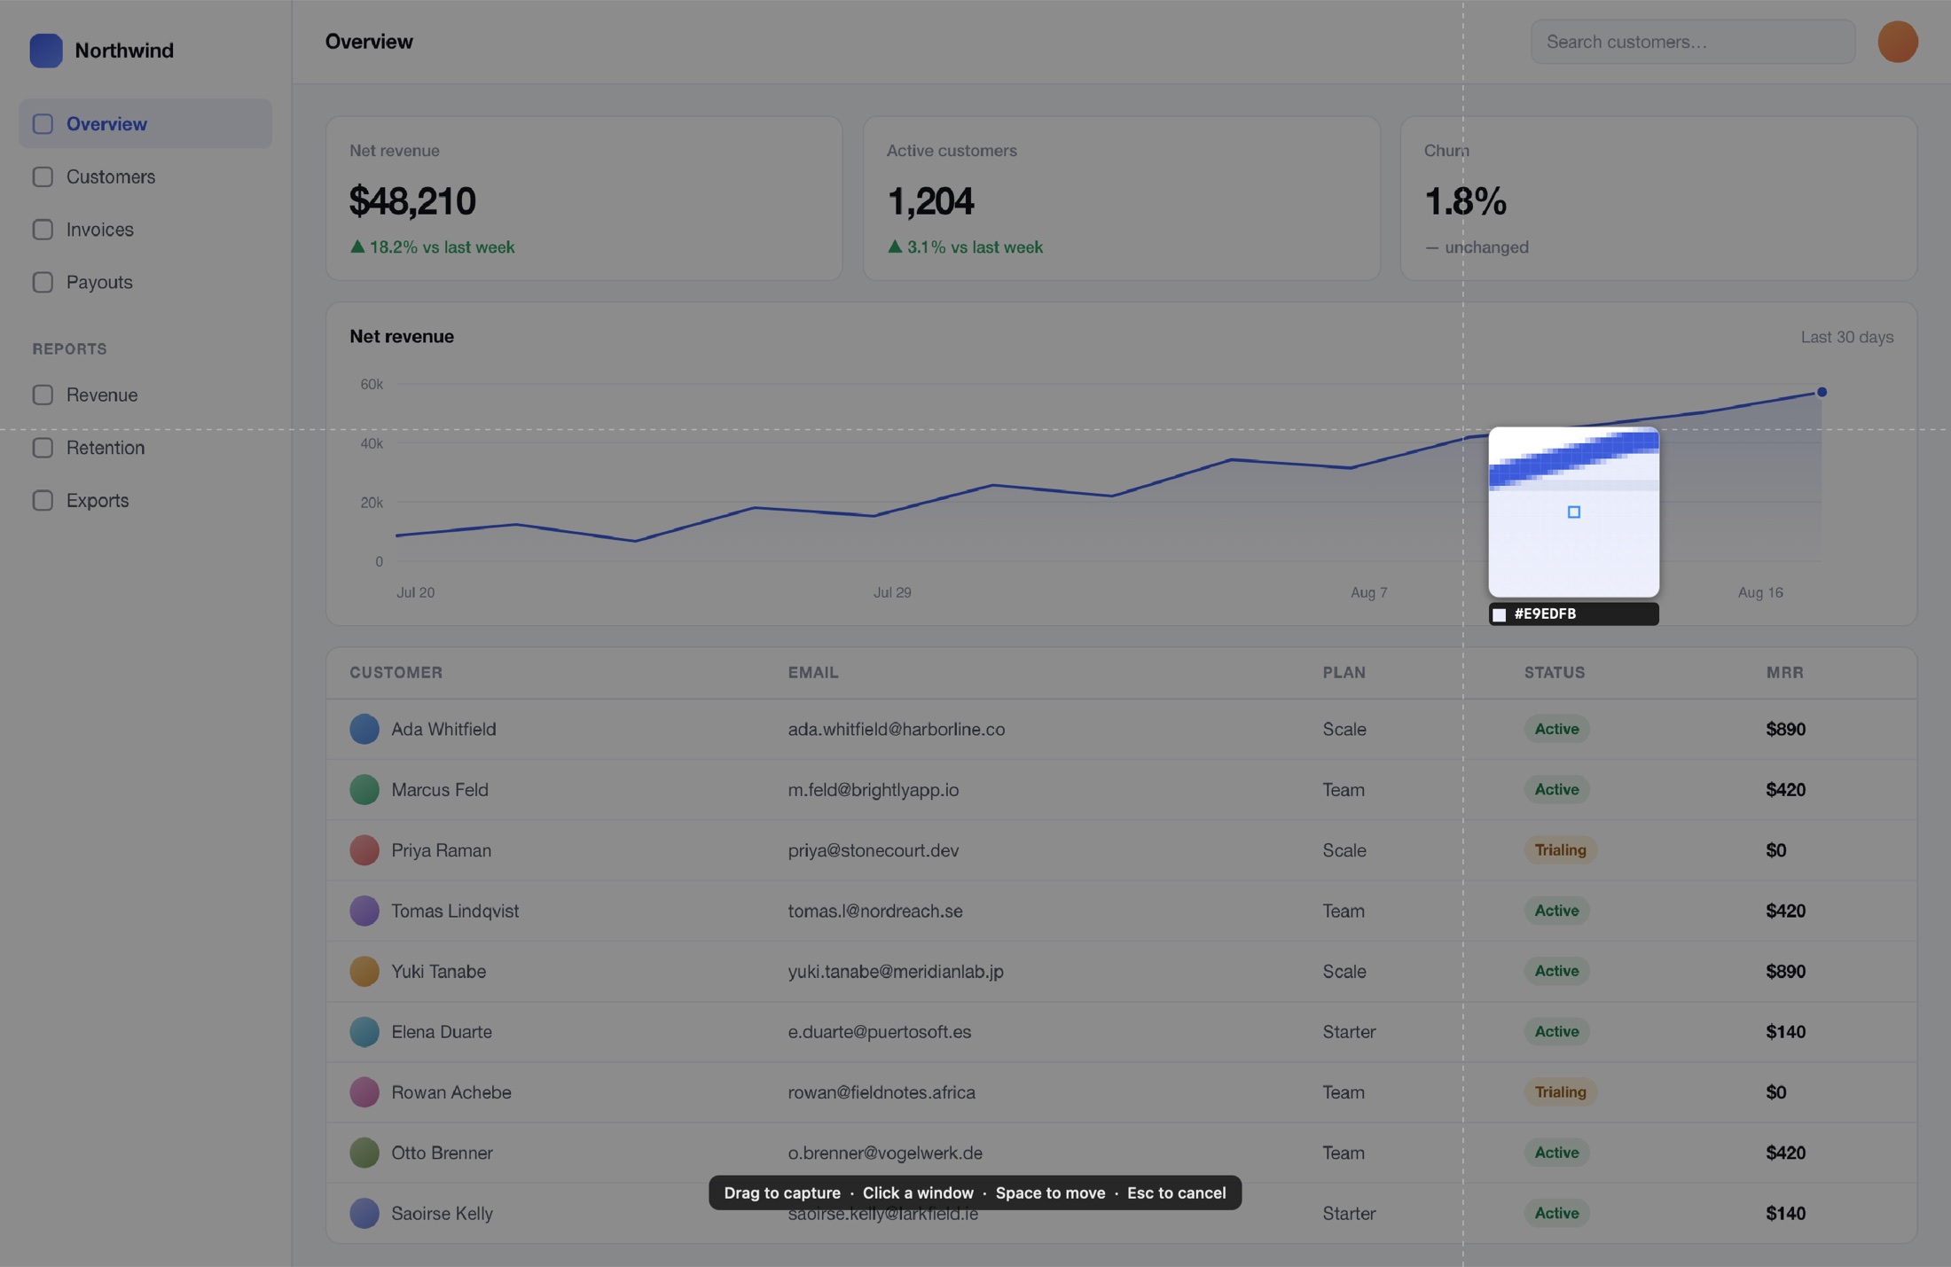Screen dimensions: 1951x1267
Task: Select the last data point on chart
Action: (1822, 392)
